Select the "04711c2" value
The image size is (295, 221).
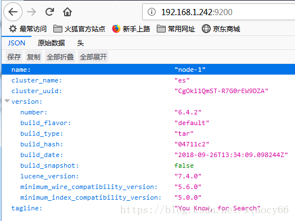coord(192,144)
